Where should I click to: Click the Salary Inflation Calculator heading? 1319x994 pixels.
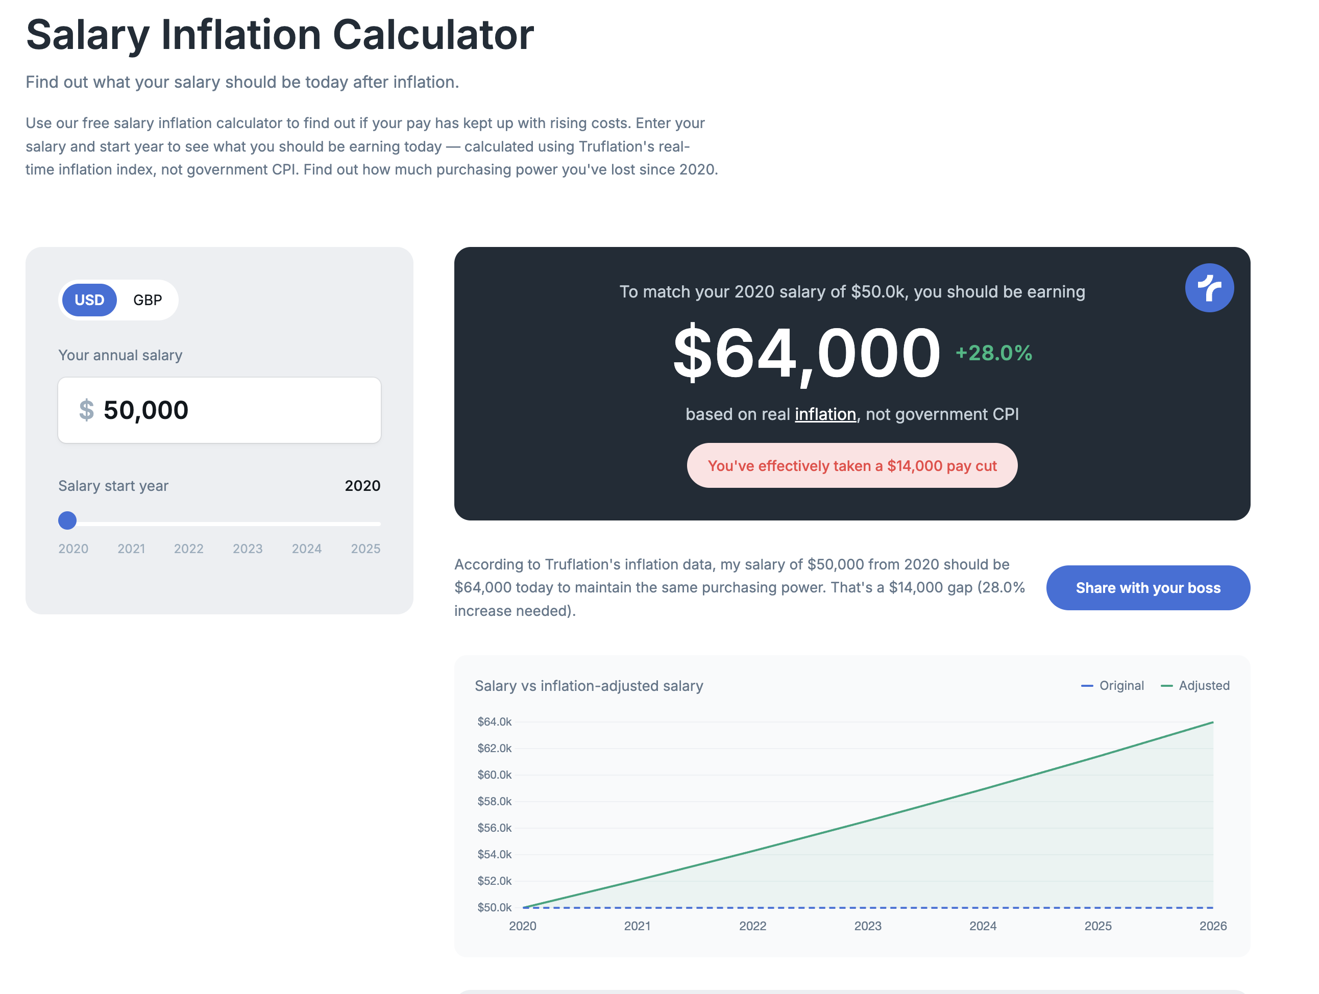tap(280, 35)
